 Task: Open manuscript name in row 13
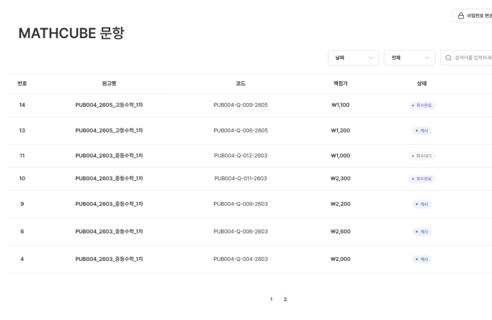point(109,130)
